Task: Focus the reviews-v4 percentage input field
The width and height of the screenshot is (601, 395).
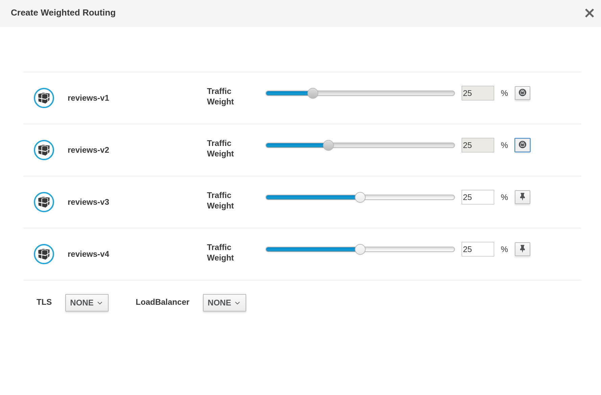Action: [478, 249]
